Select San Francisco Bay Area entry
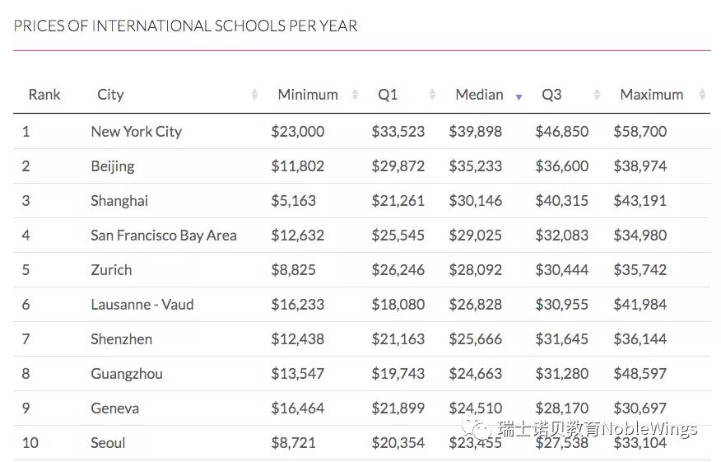 (164, 236)
